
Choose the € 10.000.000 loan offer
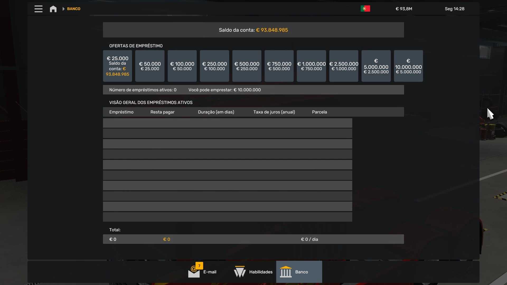pos(408,66)
